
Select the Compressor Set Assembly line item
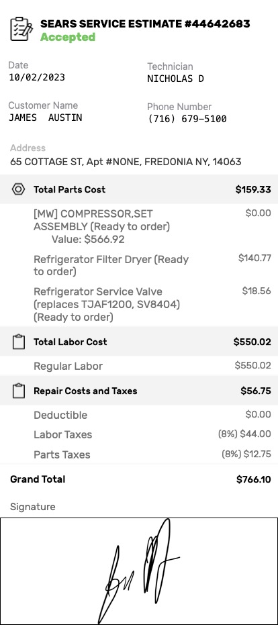point(152,226)
